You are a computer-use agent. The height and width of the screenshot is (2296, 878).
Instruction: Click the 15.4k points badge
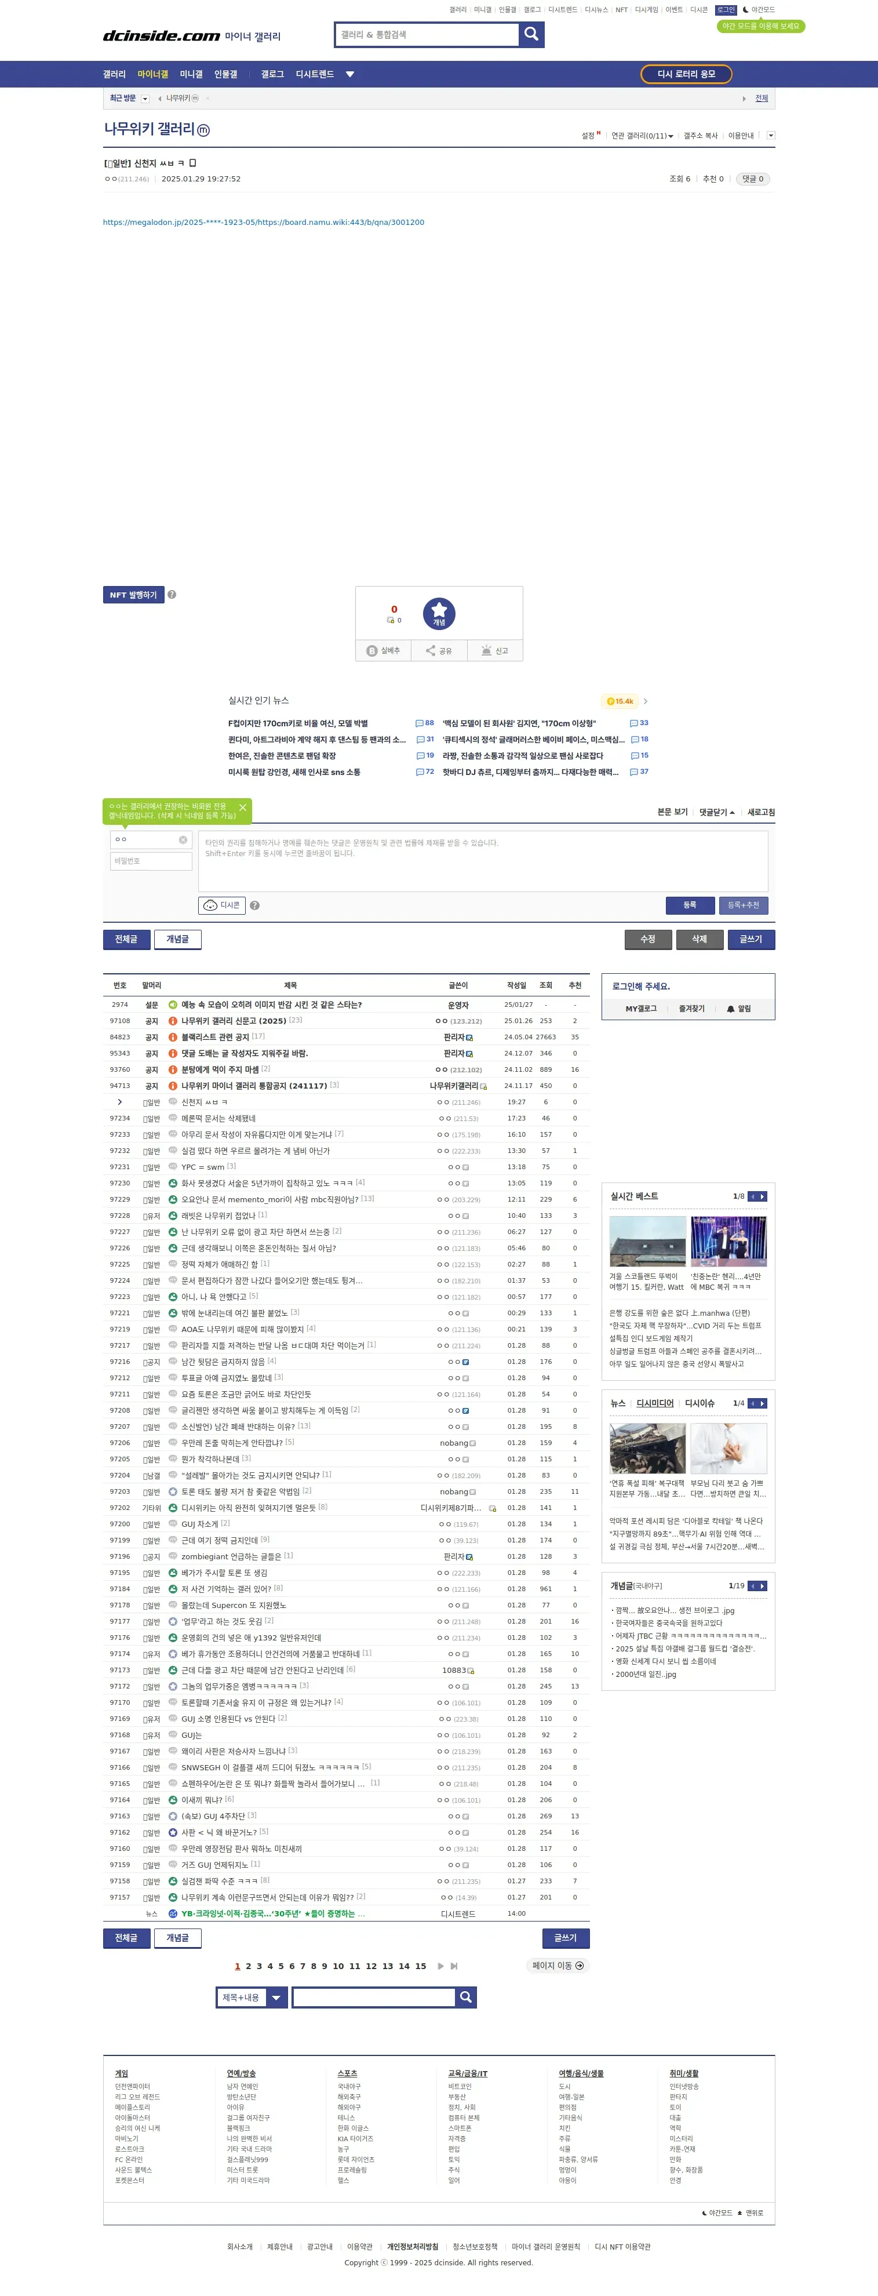(620, 701)
